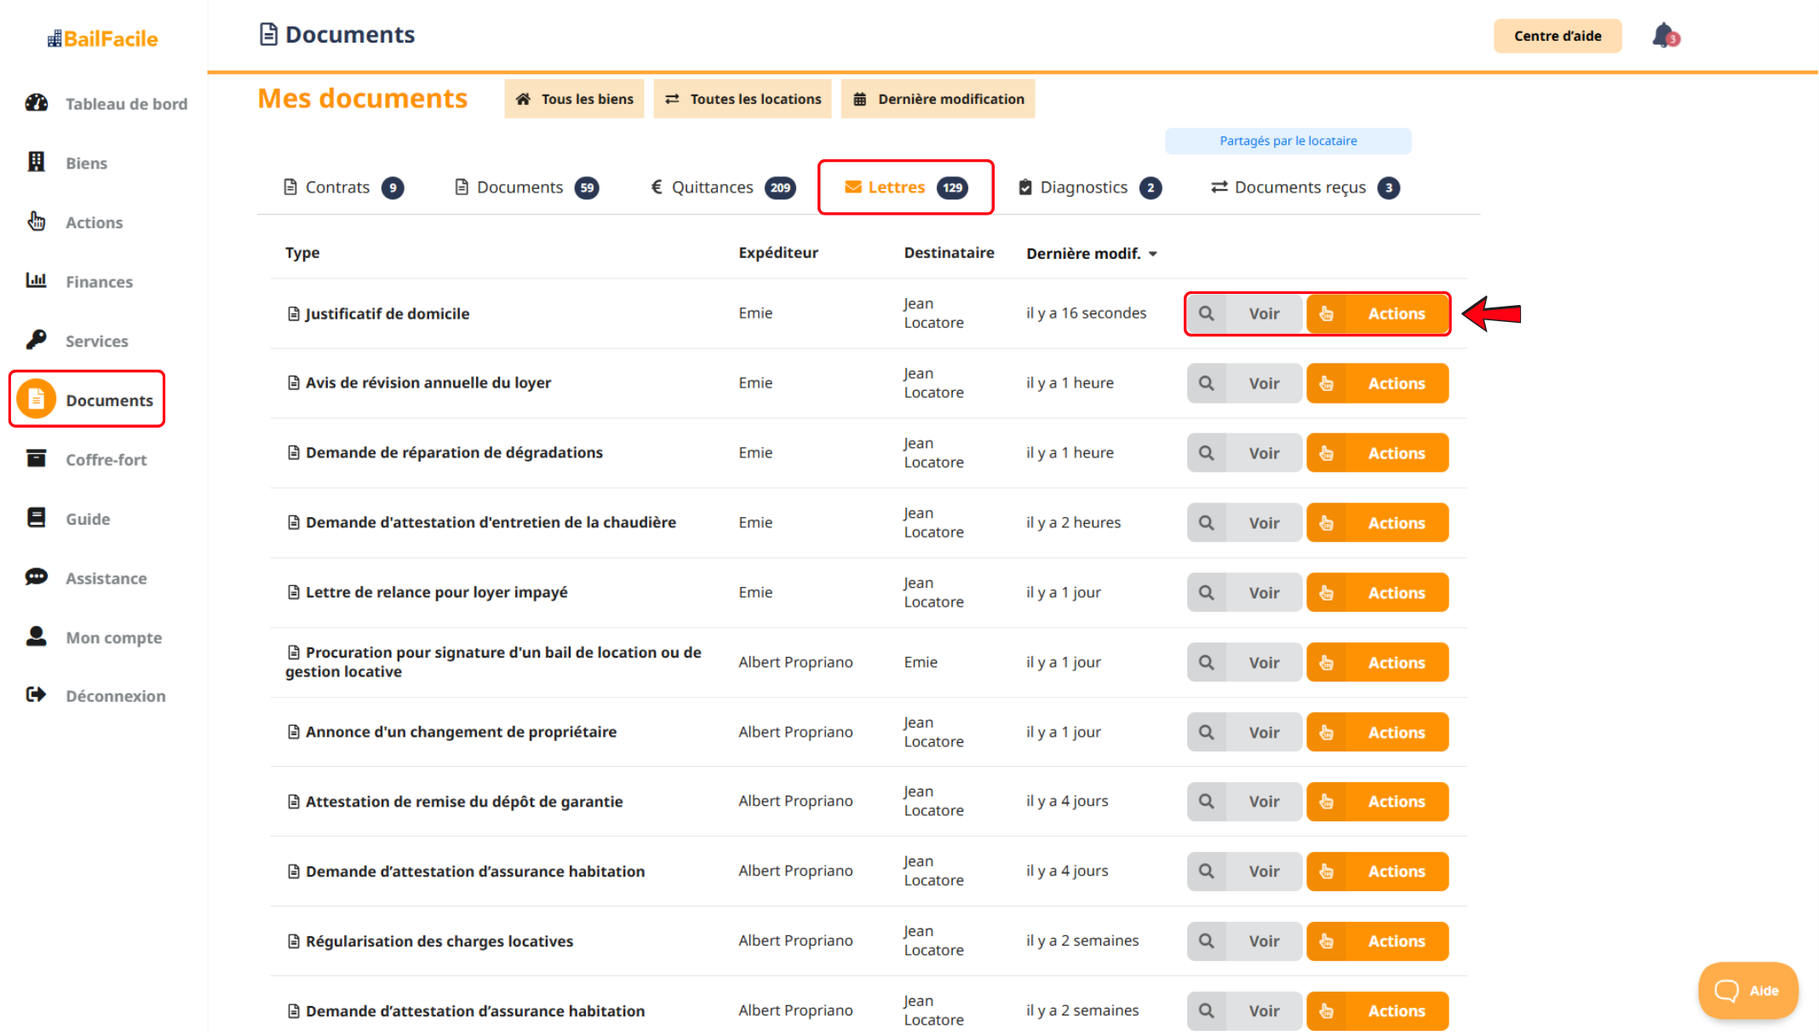Open Coffre-fort archive icon
The height and width of the screenshot is (1035, 1819).
37,458
